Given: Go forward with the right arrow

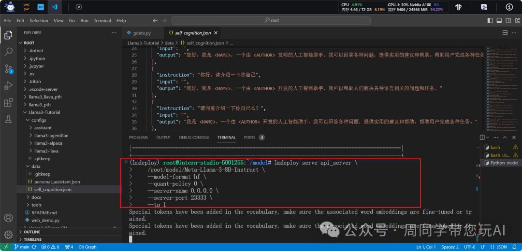Looking at the screenshot, I should 164,21.
